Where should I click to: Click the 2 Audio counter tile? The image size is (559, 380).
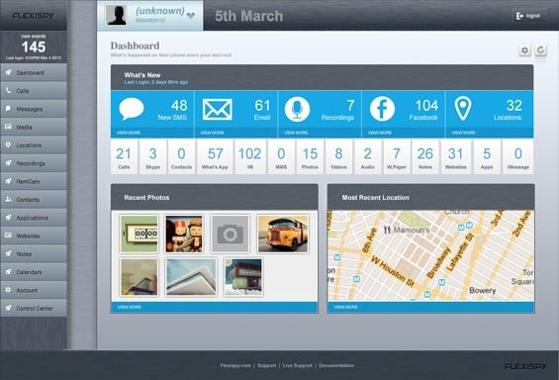point(368,156)
